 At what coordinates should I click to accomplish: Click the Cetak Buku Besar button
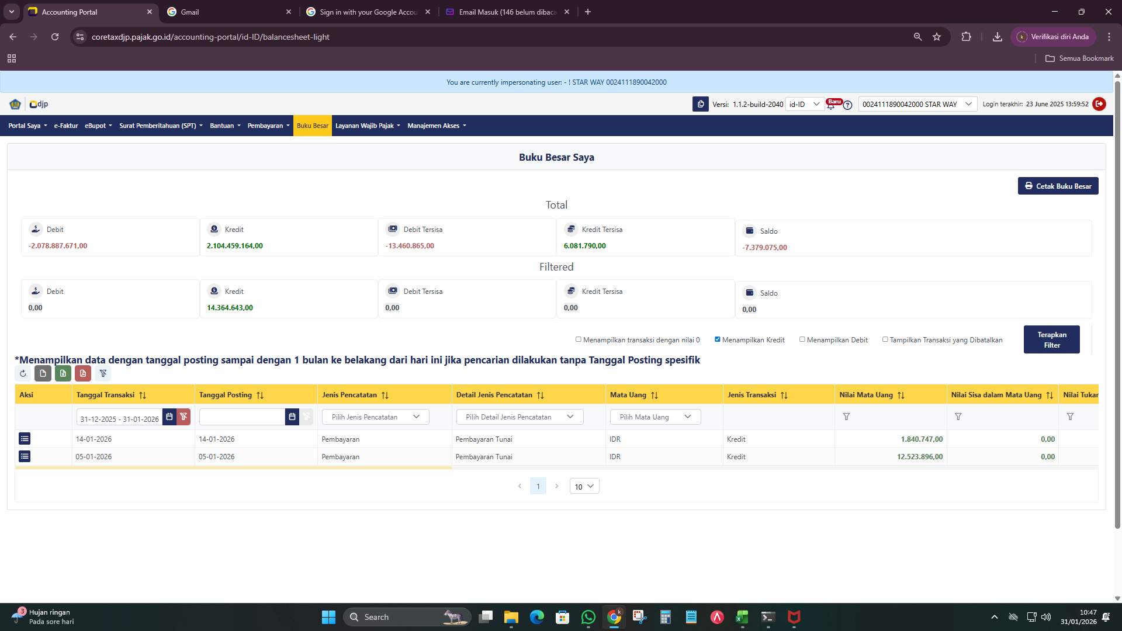click(1058, 186)
